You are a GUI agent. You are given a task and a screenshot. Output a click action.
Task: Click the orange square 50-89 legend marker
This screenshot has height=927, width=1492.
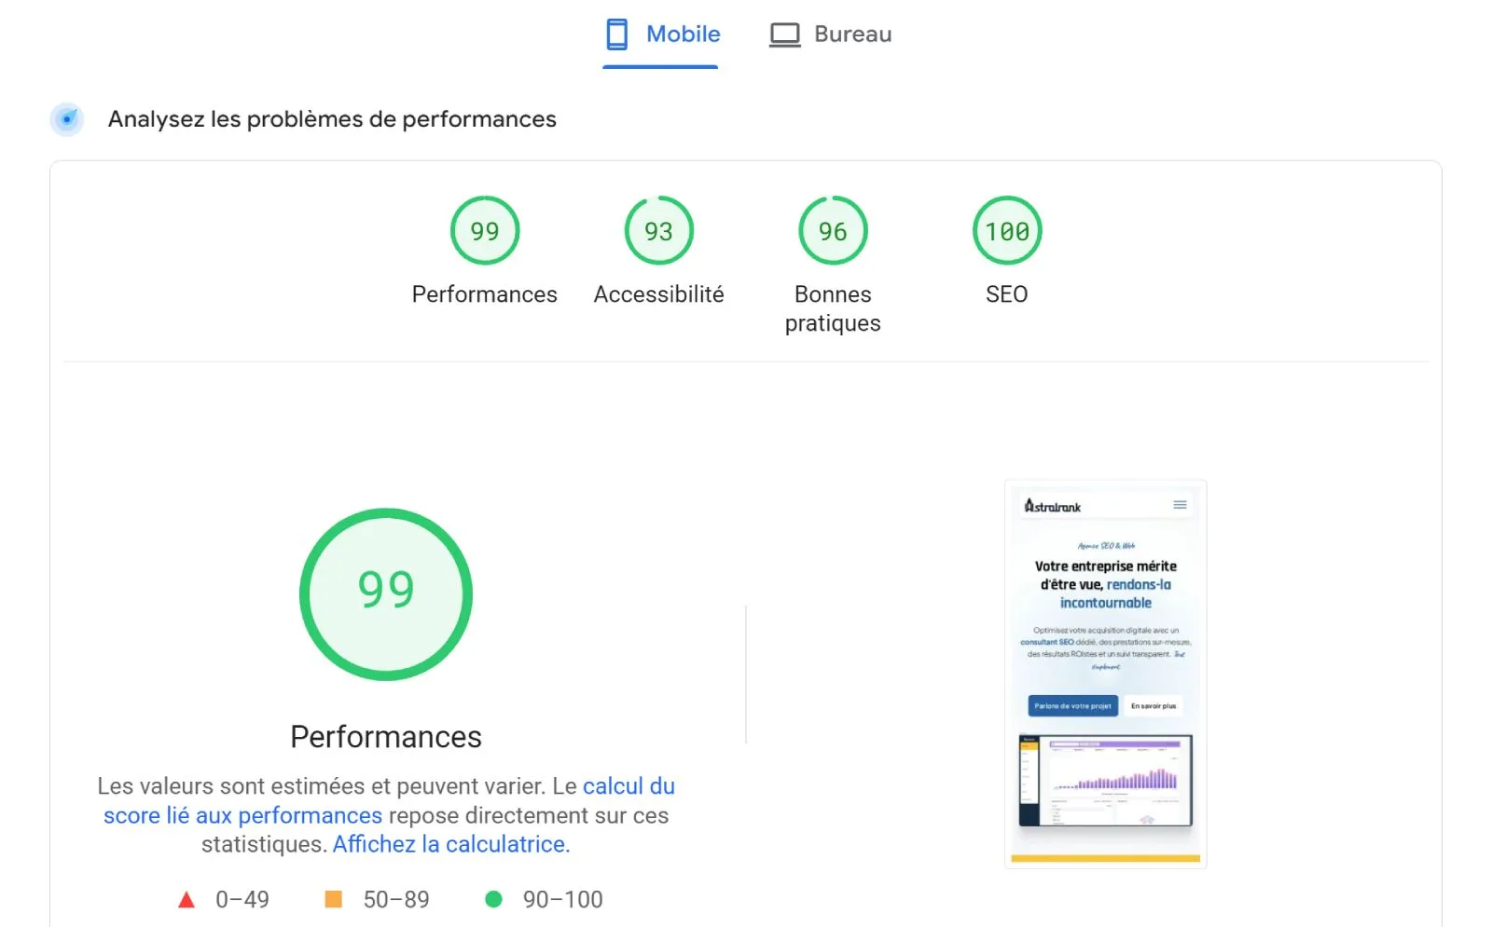coord(334,898)
